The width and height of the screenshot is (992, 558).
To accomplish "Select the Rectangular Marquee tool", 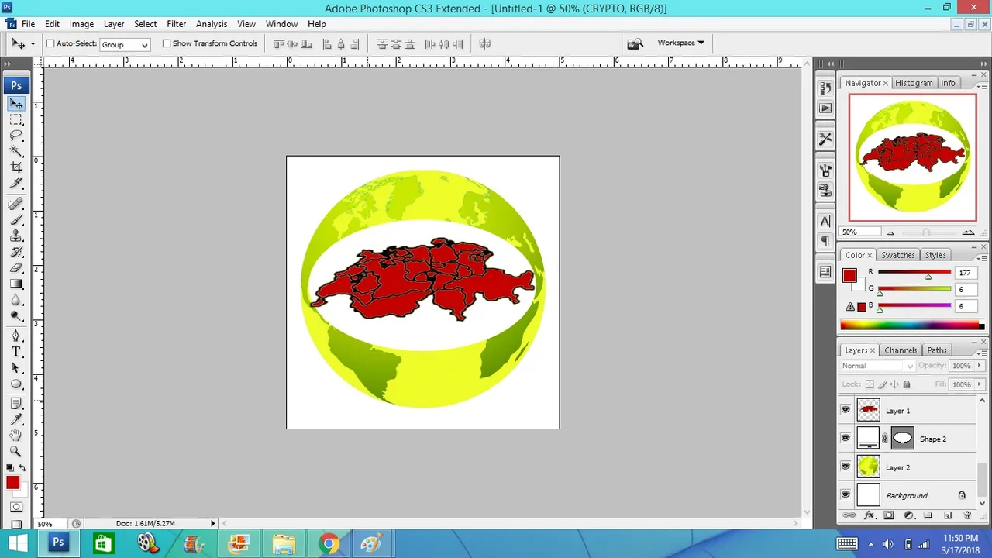I will (16, 120).
